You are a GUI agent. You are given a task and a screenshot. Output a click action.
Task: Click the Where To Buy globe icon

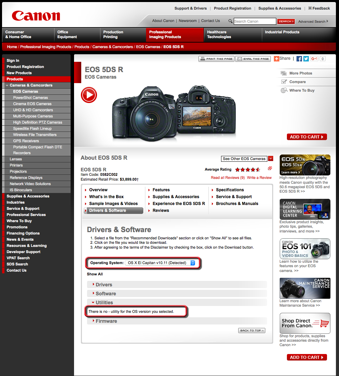point(284,90)
